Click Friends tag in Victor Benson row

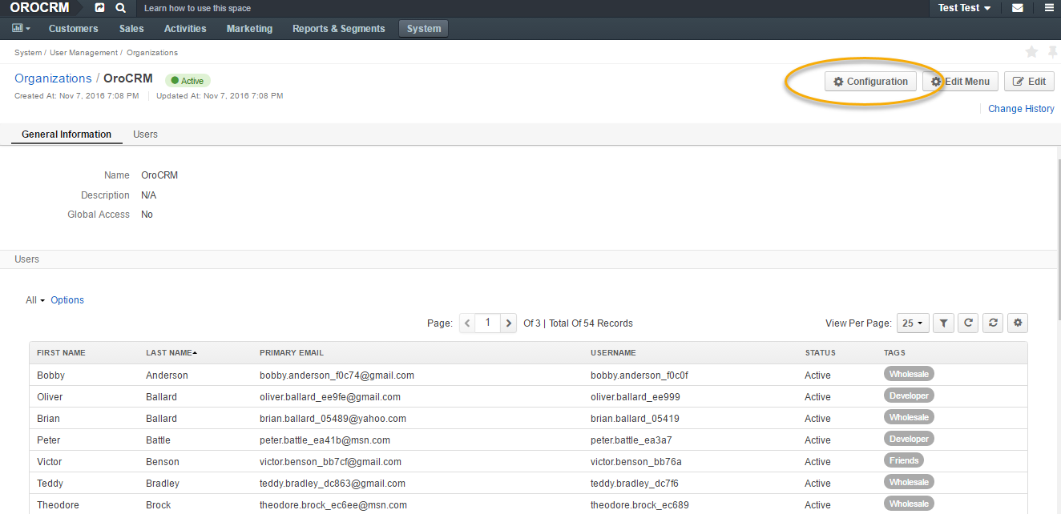click(904, 460)
